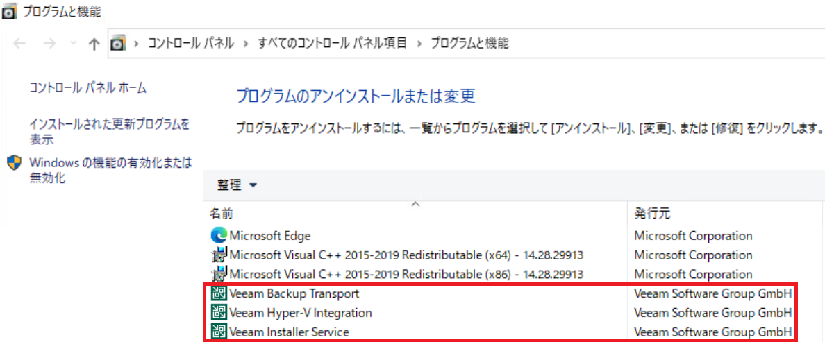This screenshot has height=342, width=825.
Task: Go back with the back arrow
Action: [19, 44]
